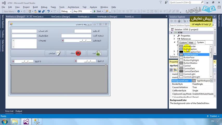Viewport: 222px width, 125px height.
Task: Click the feedback icon beside Quick Launch
Action: (166, 2)
